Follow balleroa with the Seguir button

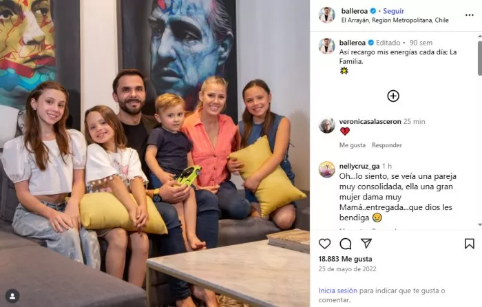tap(393, 11)
